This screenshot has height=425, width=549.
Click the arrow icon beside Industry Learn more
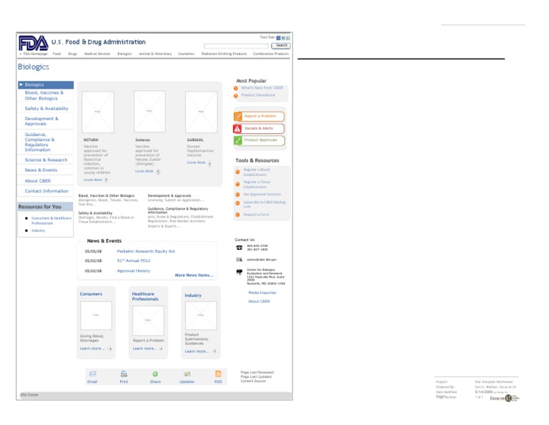coord(214,351)
